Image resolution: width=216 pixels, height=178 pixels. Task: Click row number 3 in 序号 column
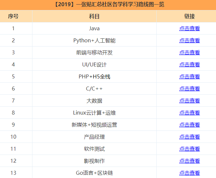[x=13, y=52]
